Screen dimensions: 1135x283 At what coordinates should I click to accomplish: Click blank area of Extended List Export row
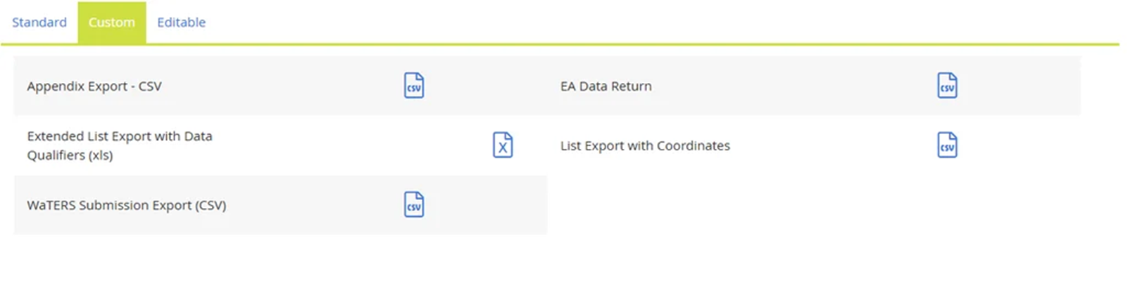[x=352, y=145]
